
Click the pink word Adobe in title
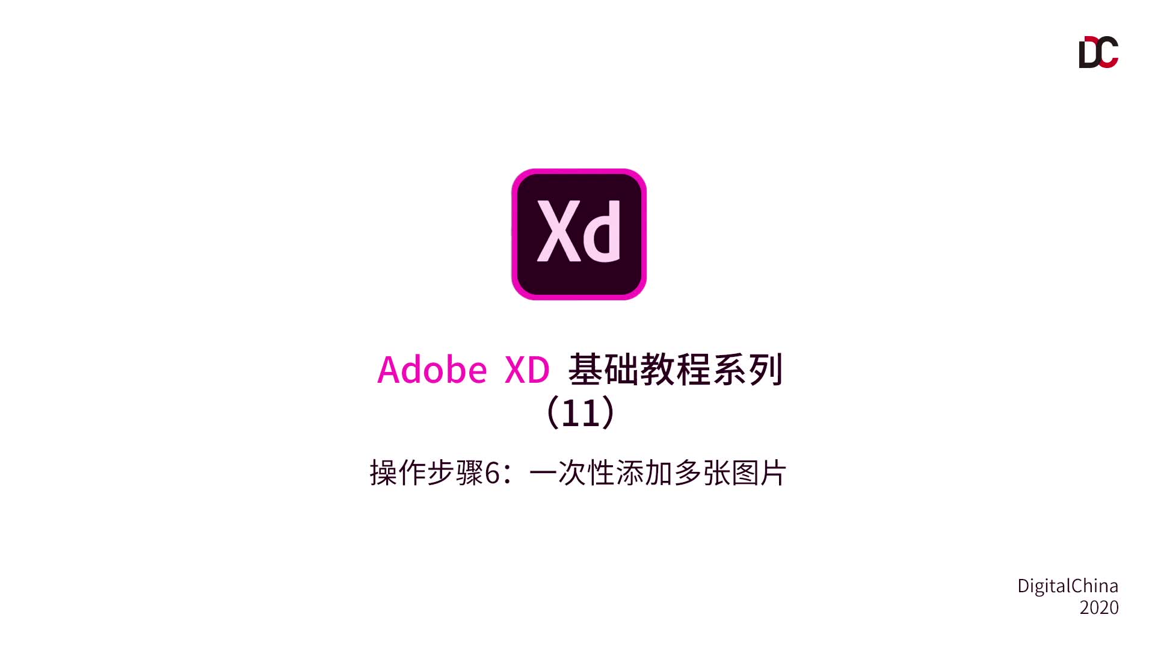coord(432,369)
